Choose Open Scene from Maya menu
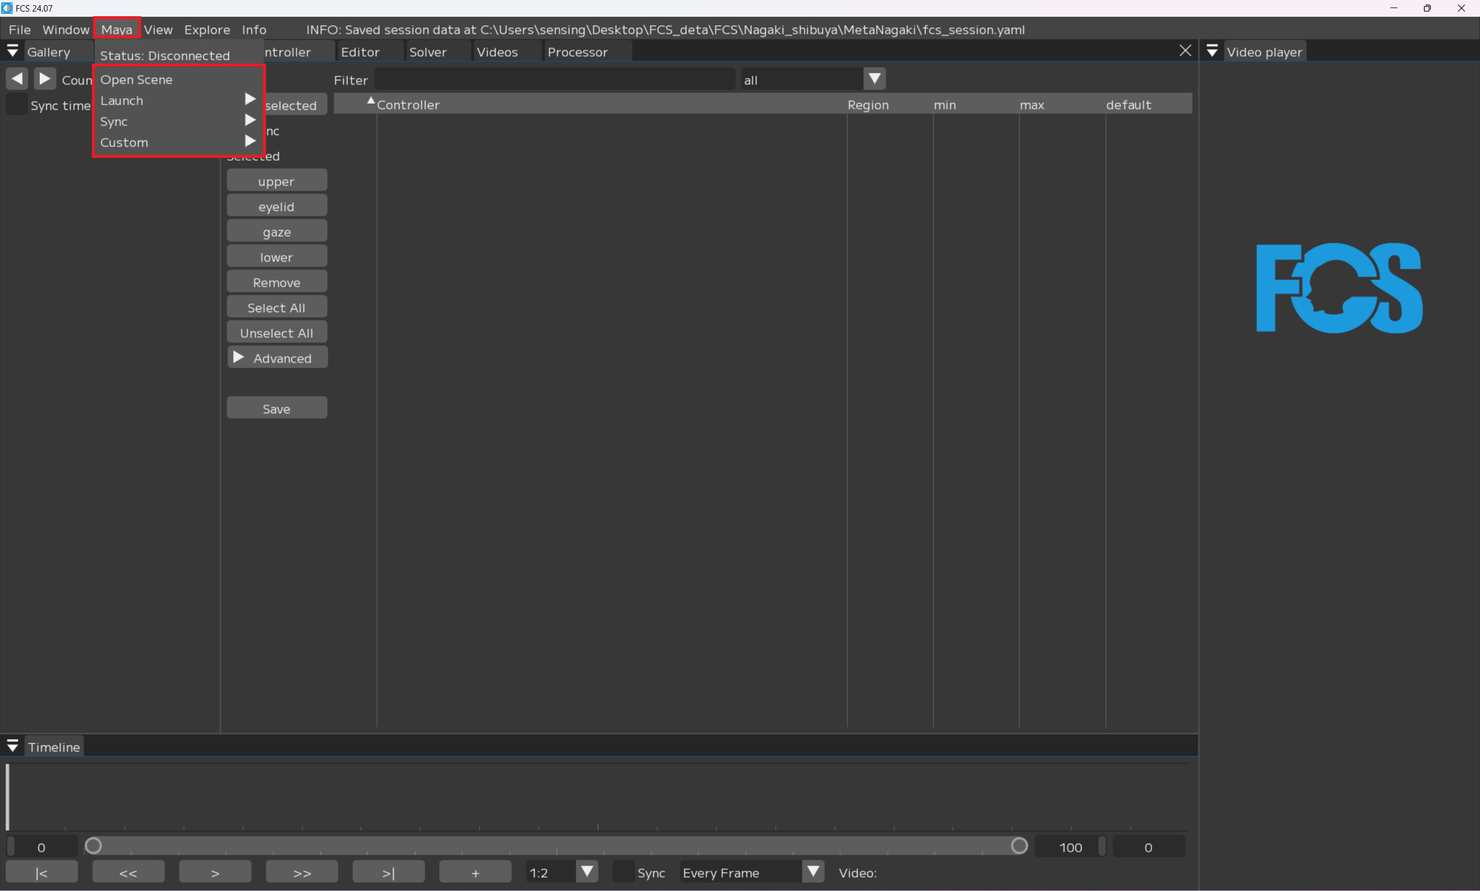1480x891 pixels. 137,79
